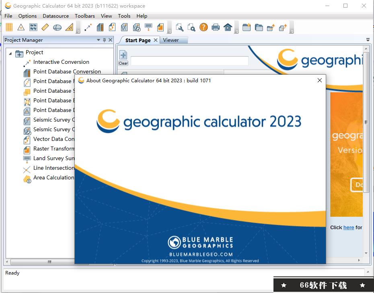Click the Start Page horizontal scrollbar right arrow
This screenshot has width=374, height=293.
pyautogui.click(x=359, y=260)
